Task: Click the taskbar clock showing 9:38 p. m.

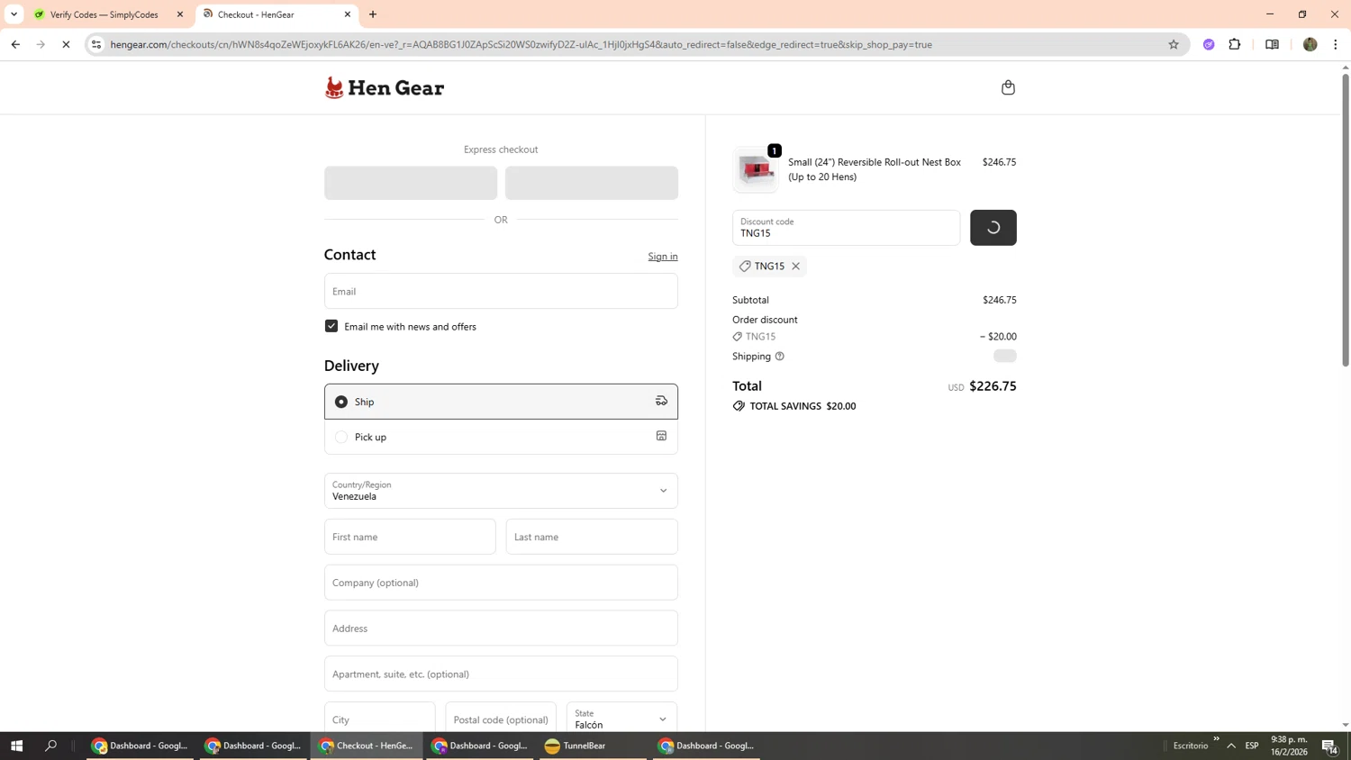Action: (1289, 746)
